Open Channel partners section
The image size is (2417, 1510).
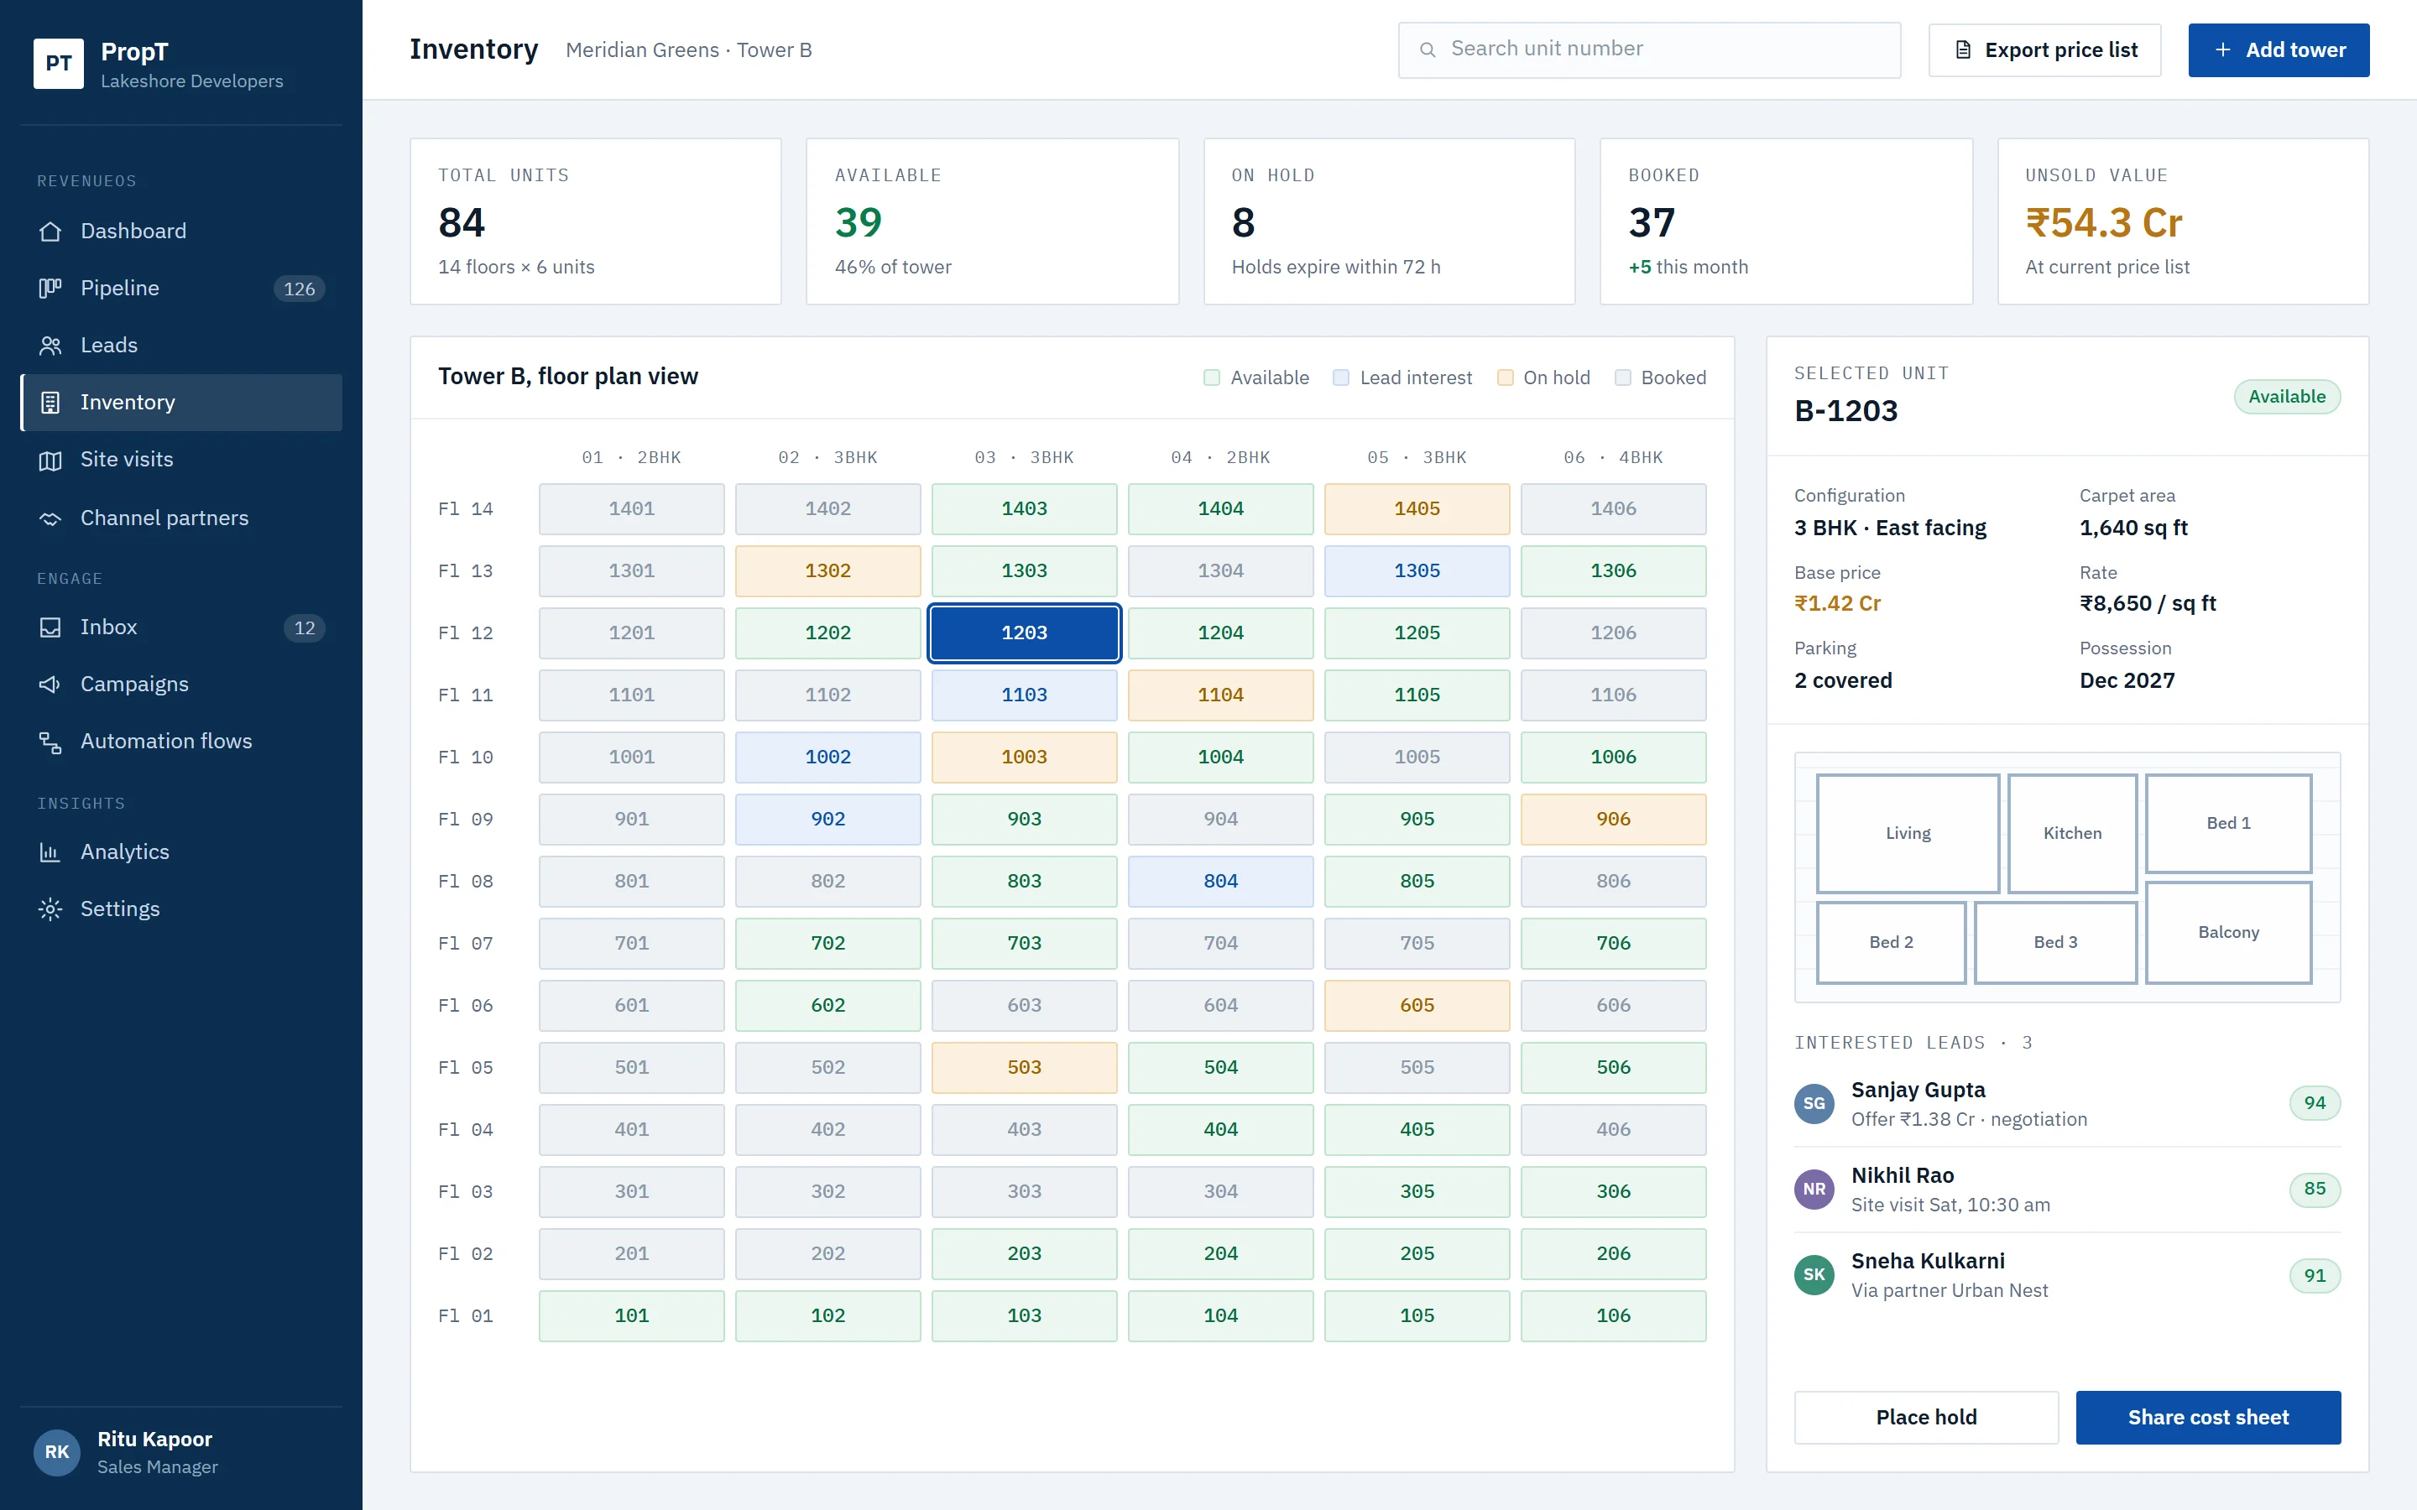(x=182, y=518)
